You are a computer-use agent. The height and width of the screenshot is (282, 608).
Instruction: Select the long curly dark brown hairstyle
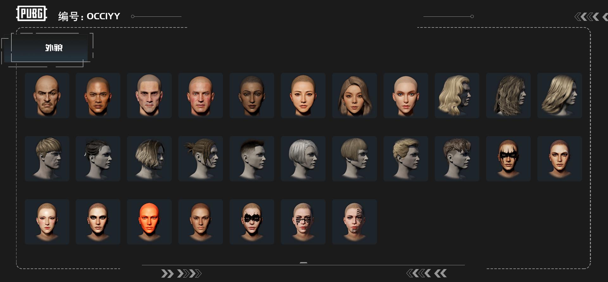point(508,95)
